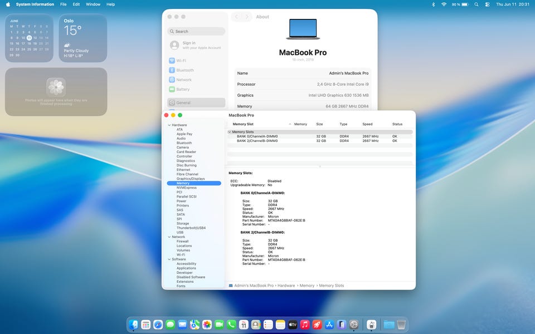The width and height of the screenshot is (535, 334).
Task: Click the battery indicator in menu bar
Action: click(460, 4)
